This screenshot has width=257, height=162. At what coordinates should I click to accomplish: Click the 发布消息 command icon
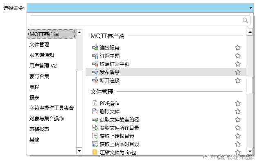[95, 72]
